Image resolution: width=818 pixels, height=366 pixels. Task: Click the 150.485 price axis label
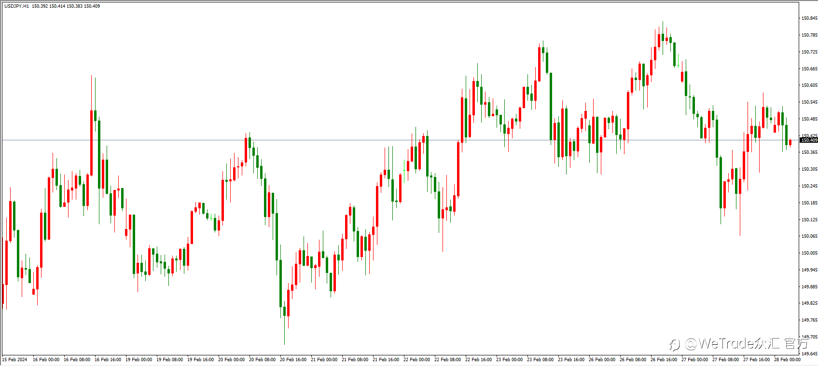809,119
